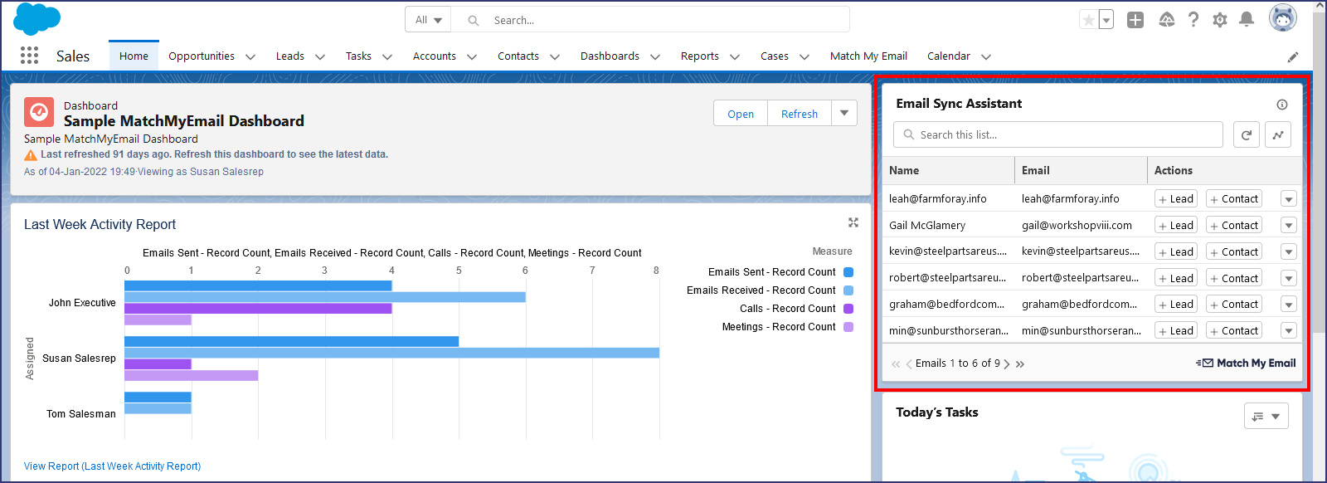1327x483 pixels.
Task: Expand the Last Week Activity Report chart
Action: [853, 222]
